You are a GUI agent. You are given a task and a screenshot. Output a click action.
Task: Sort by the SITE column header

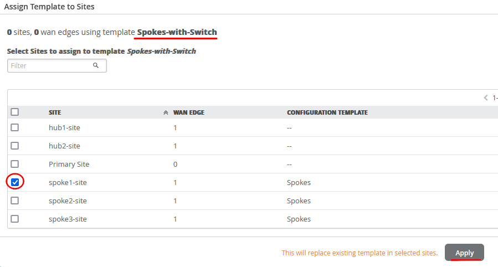pos(55,112)
